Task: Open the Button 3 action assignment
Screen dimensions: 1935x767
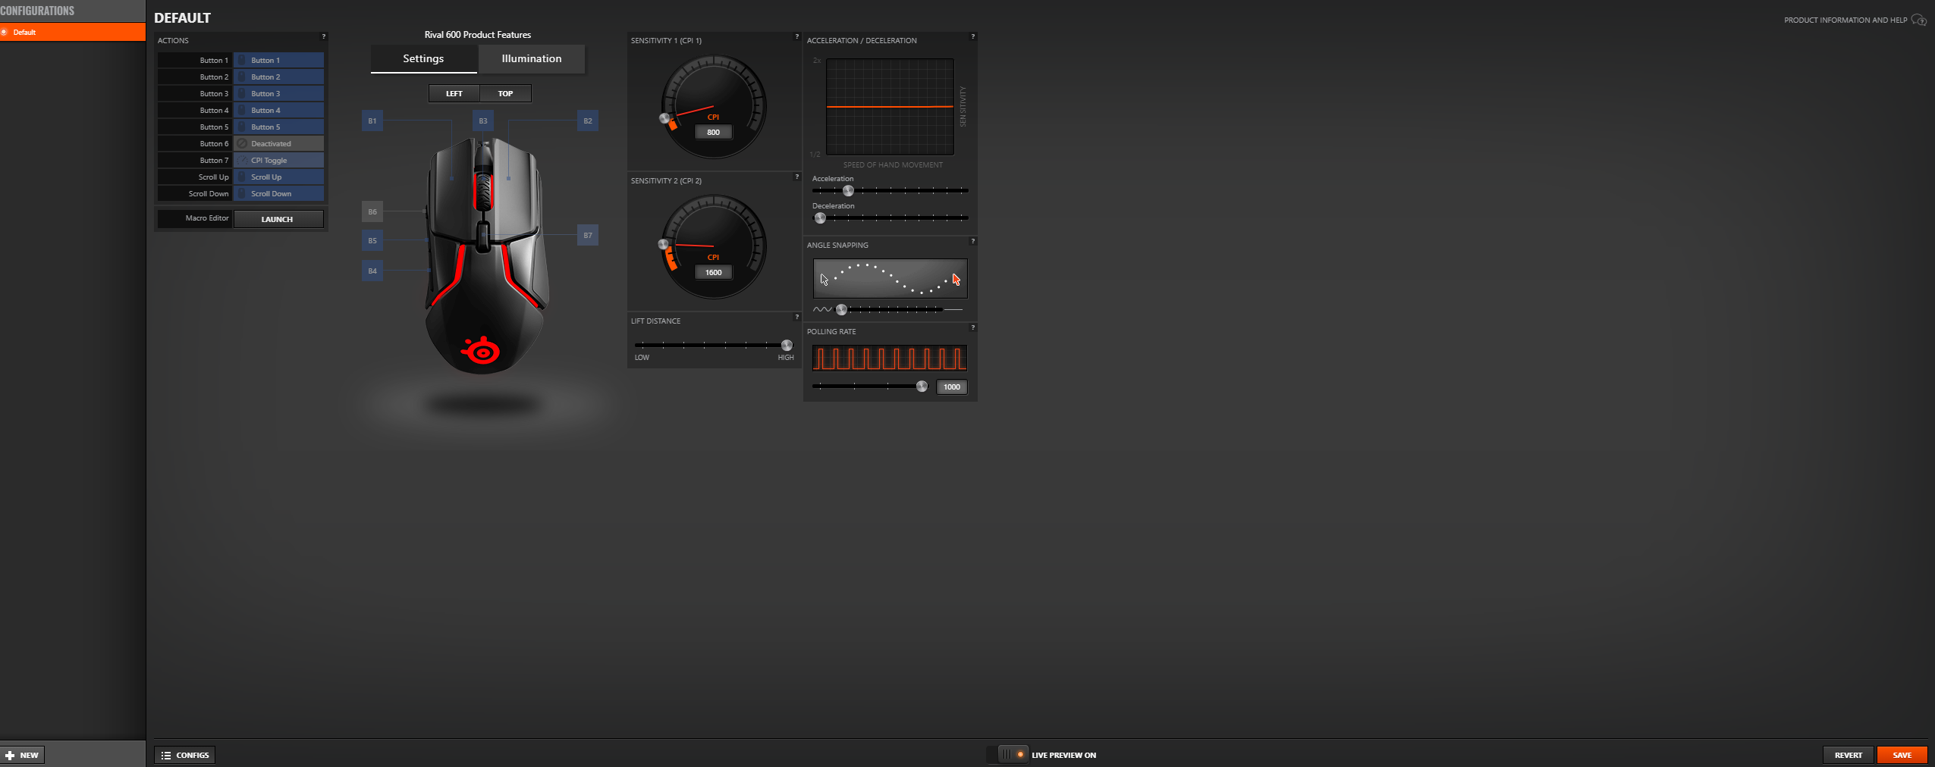Action: [278, 93]
